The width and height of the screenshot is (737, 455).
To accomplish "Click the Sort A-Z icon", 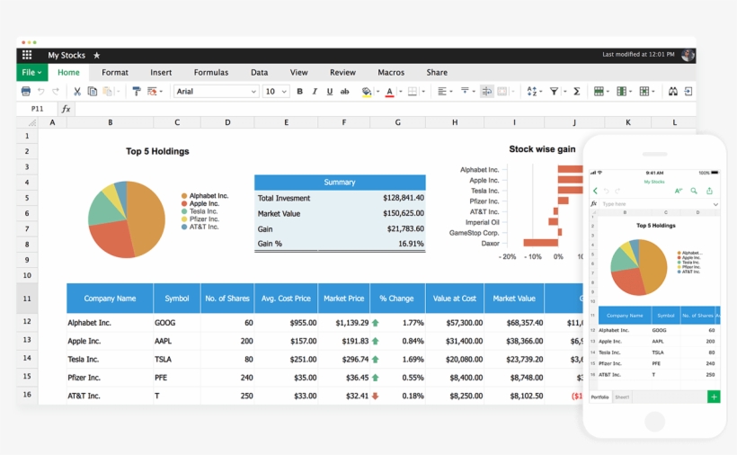I will 532,91.
